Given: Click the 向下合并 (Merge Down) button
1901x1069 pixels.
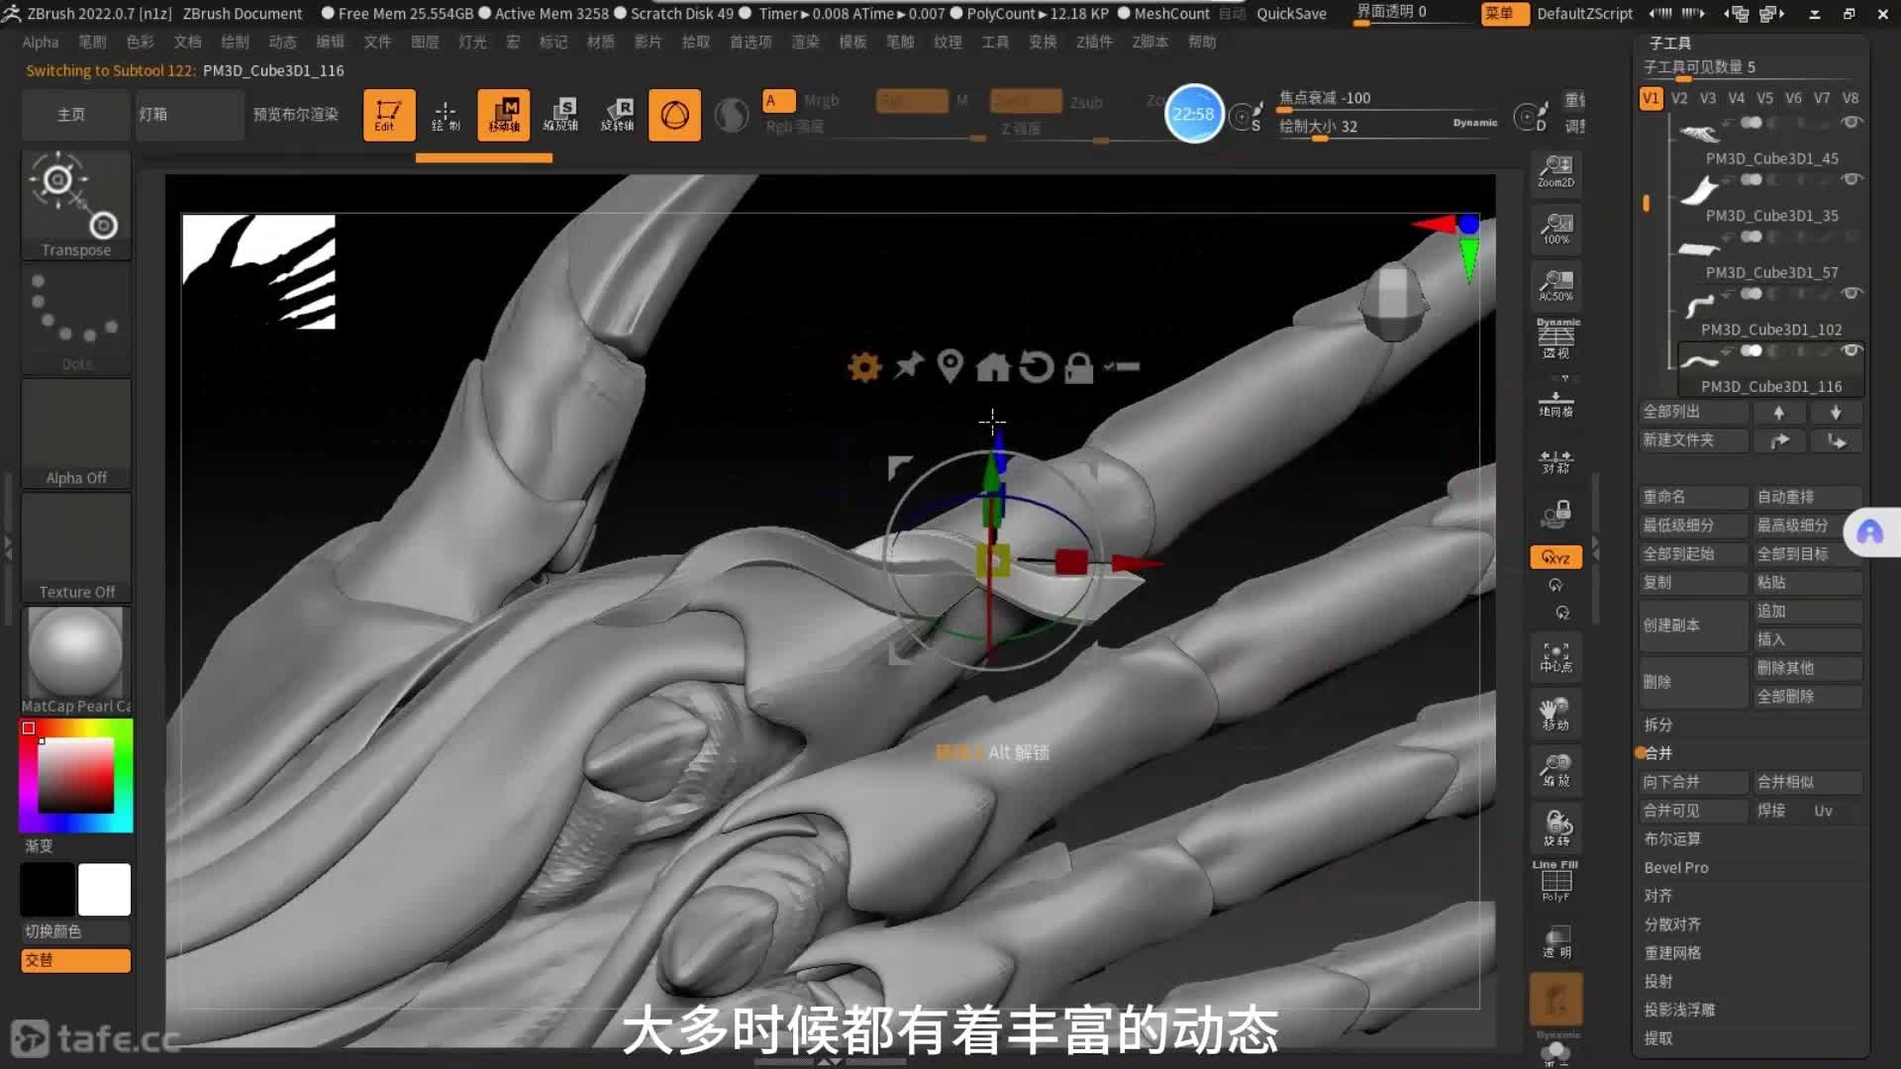Looking at the screenshot, I should tap(1691, 782).
